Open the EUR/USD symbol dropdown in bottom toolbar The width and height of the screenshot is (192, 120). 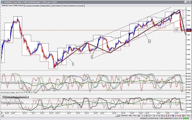(x=125, y=116)
